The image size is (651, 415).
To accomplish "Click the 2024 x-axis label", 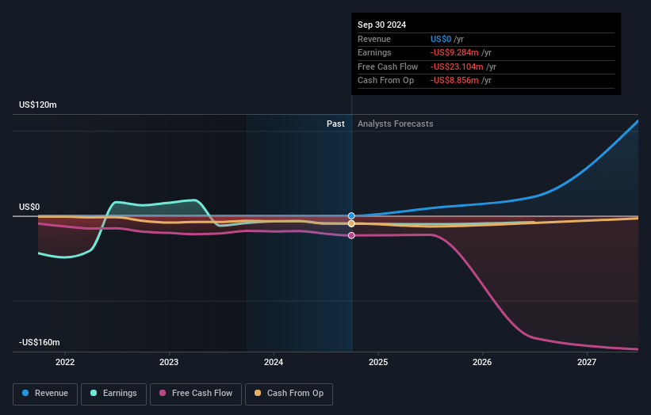I will (274, 362).
